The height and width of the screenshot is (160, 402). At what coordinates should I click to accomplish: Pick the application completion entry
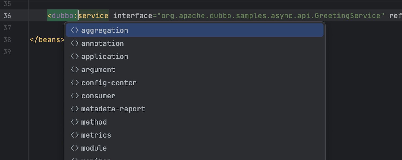click(105, 57)
